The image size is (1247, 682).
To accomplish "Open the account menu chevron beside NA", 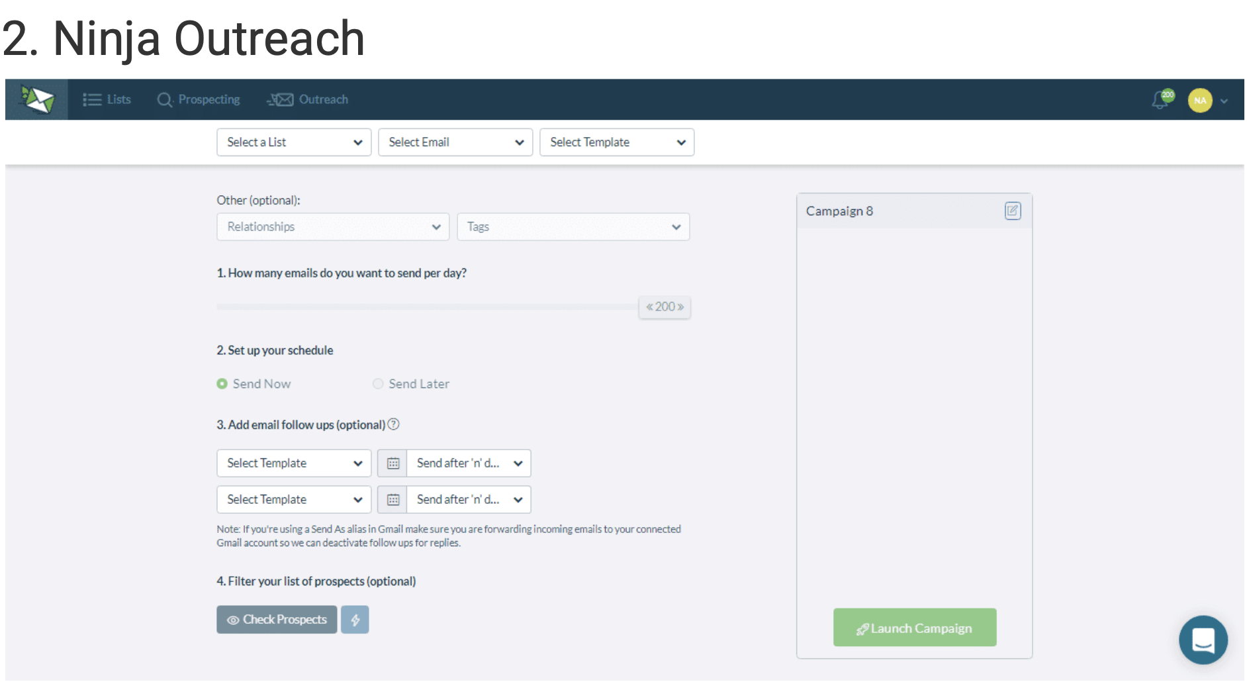I will (1223, 100).
